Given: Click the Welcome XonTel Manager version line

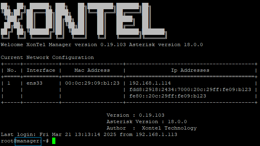Looking at the screenshot, I should tap(102, 45).
